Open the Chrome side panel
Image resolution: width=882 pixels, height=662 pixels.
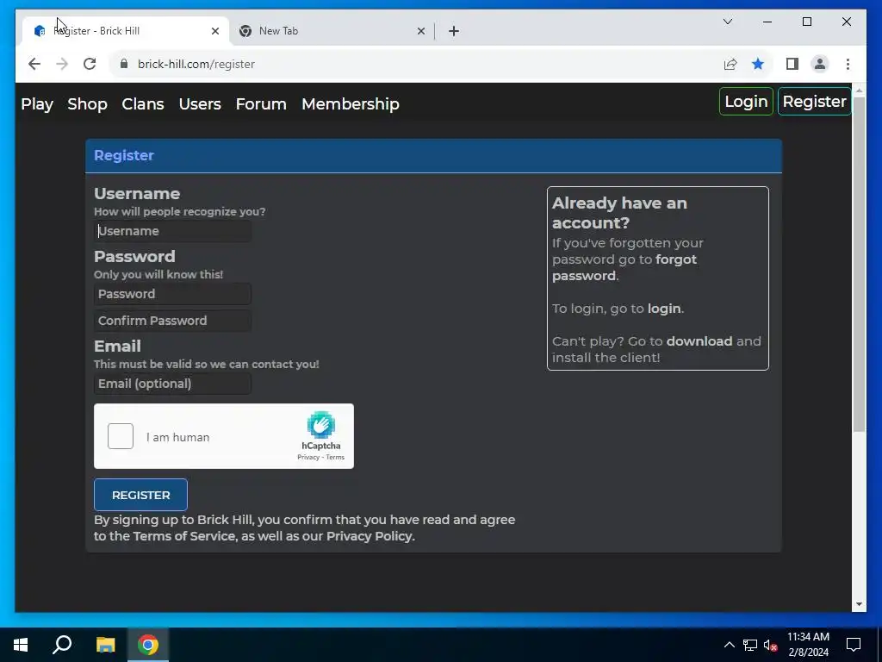click(x=792, y=64)
